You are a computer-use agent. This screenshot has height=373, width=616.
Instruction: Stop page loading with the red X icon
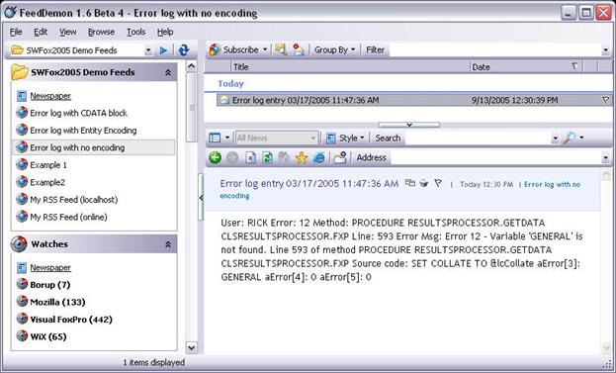tap(250, 157)
